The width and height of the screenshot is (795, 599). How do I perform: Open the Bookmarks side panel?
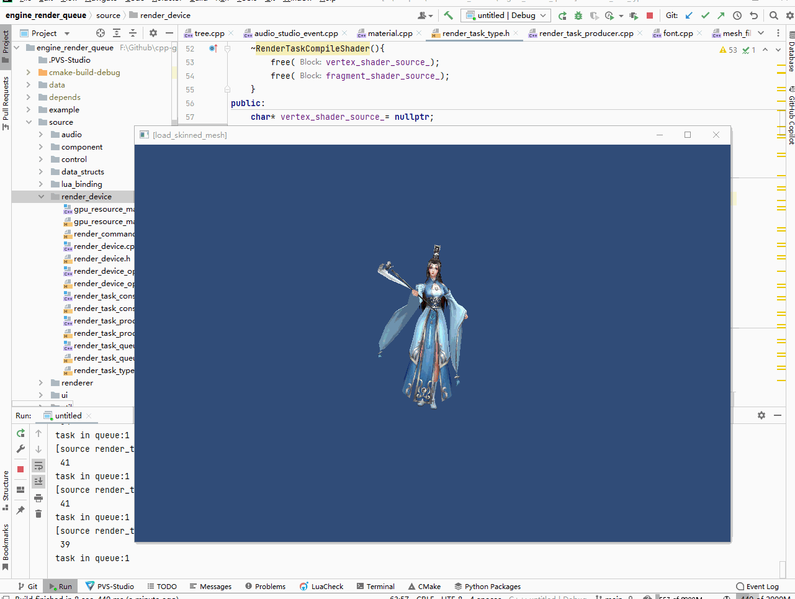tap(6, 546)
